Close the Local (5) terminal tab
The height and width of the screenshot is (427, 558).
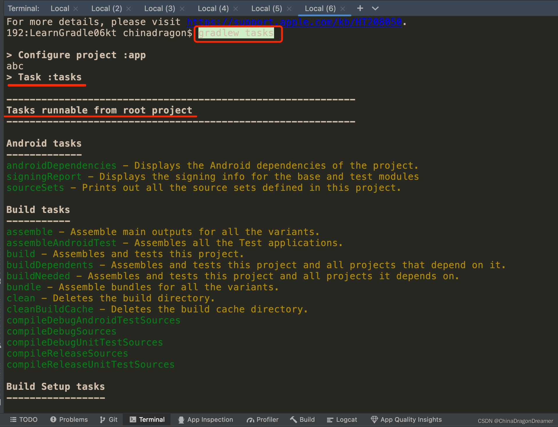289,9
